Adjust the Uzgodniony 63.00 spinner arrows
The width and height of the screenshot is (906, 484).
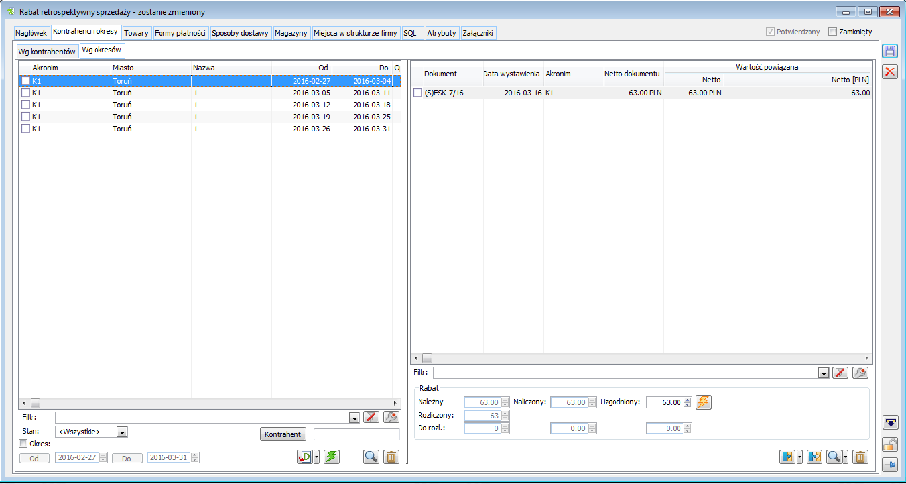(x=687, y=402)
